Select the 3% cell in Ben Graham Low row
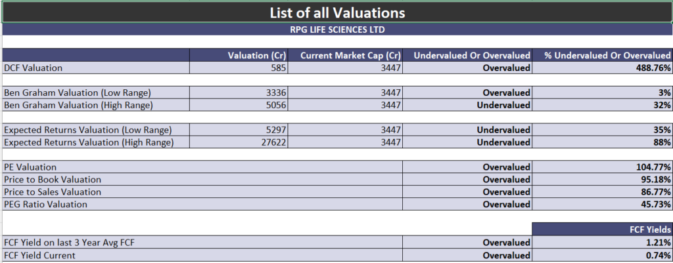This screenshot has height=263, width=673. pos(602,92)
